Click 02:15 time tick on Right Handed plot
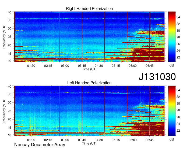 coord(48,66)
